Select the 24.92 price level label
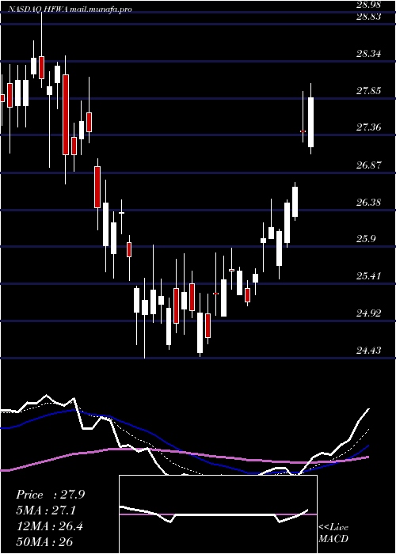Image resolution: width=396 pixels, height=554 pixels. (368, 313)
